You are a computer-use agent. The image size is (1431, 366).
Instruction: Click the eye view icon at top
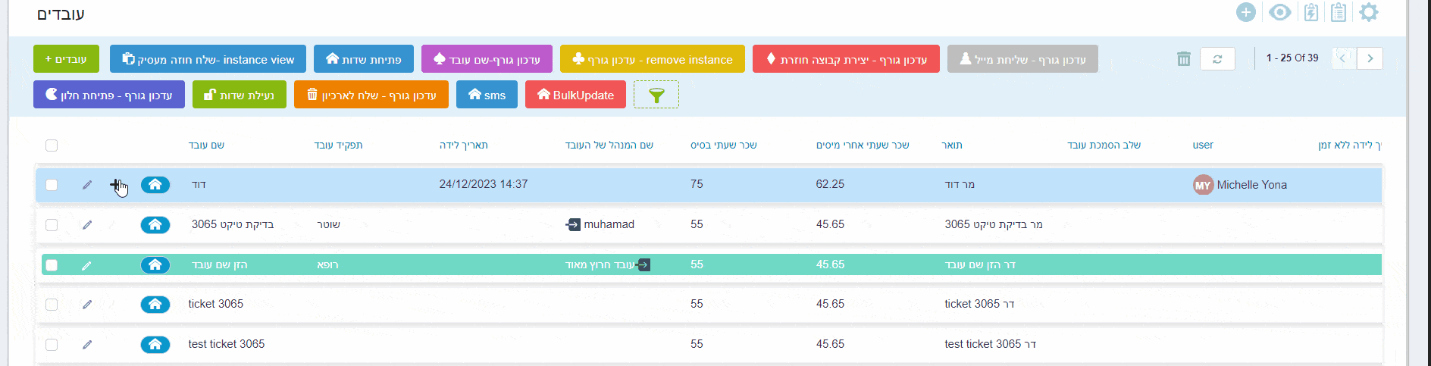(1280, 12)
